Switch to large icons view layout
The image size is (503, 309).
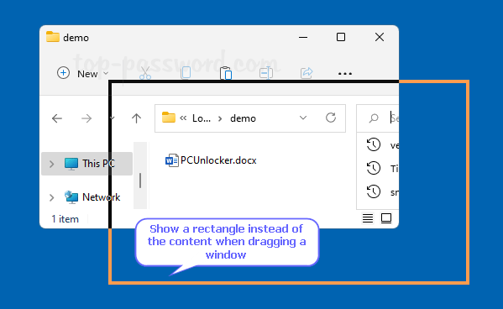pos(386,218)
